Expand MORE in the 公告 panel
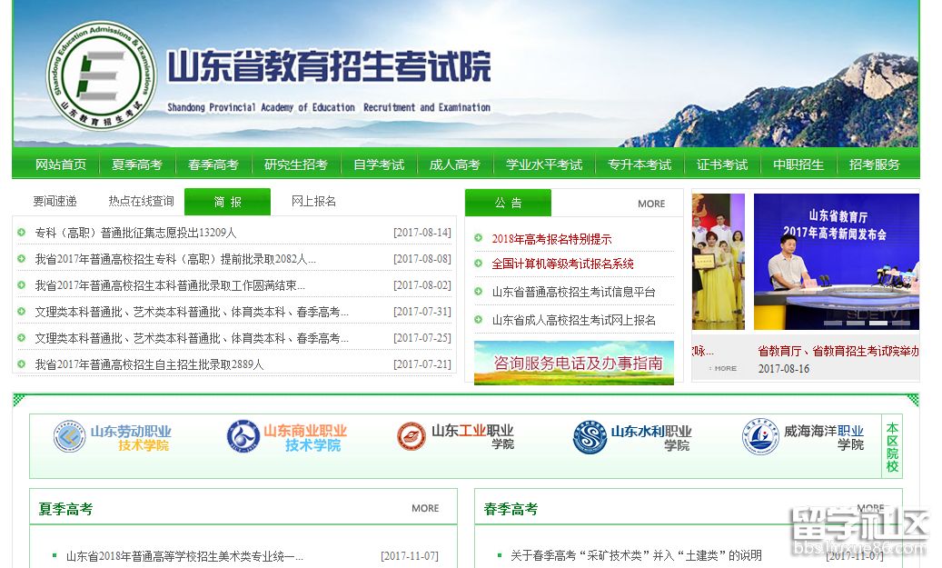Viewport: 942px width, 568px height. [651, 204]
